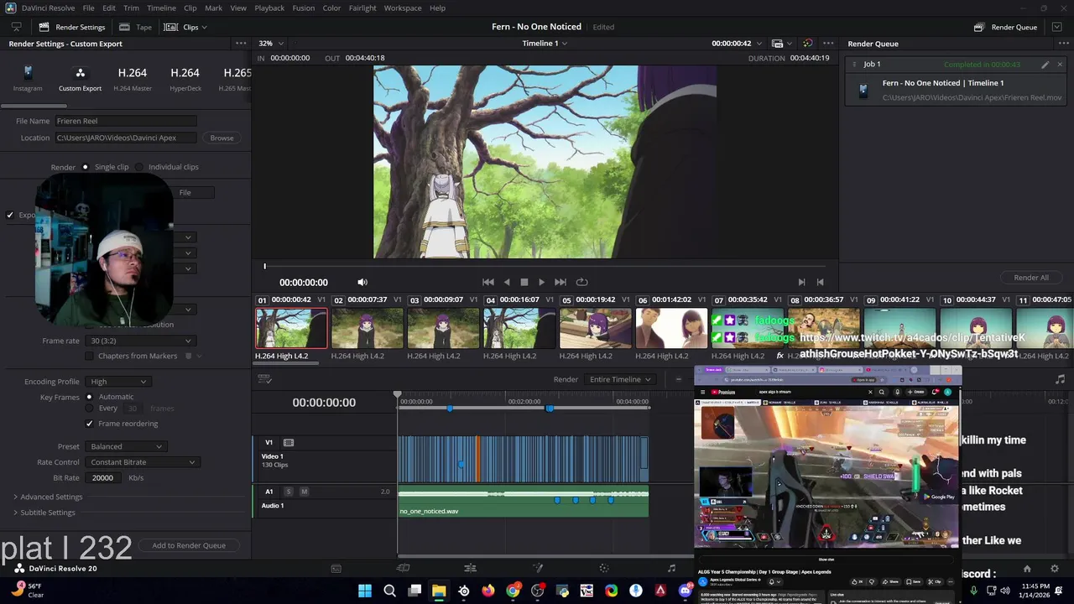1074x604 pixels.
Task: Play in reverse in viewer
Action: (x=507, y=283)
